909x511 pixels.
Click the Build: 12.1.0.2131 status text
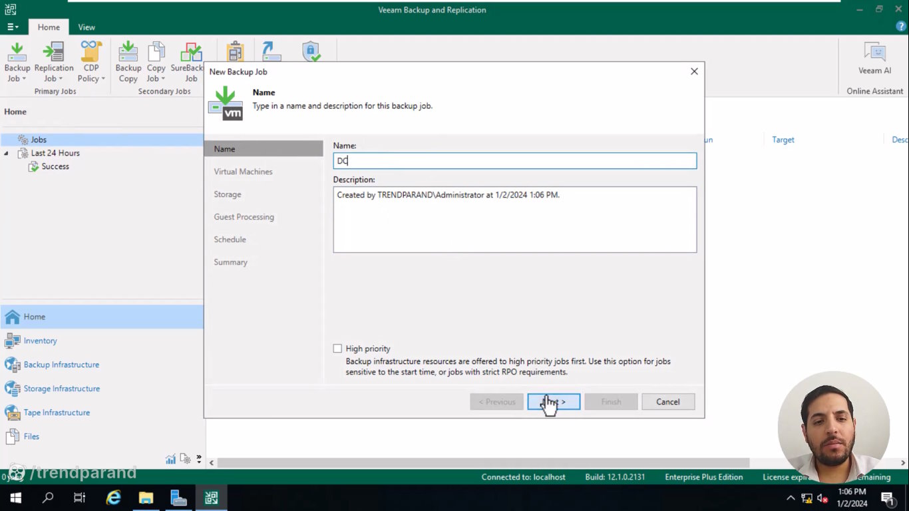[x=616, y=477]
